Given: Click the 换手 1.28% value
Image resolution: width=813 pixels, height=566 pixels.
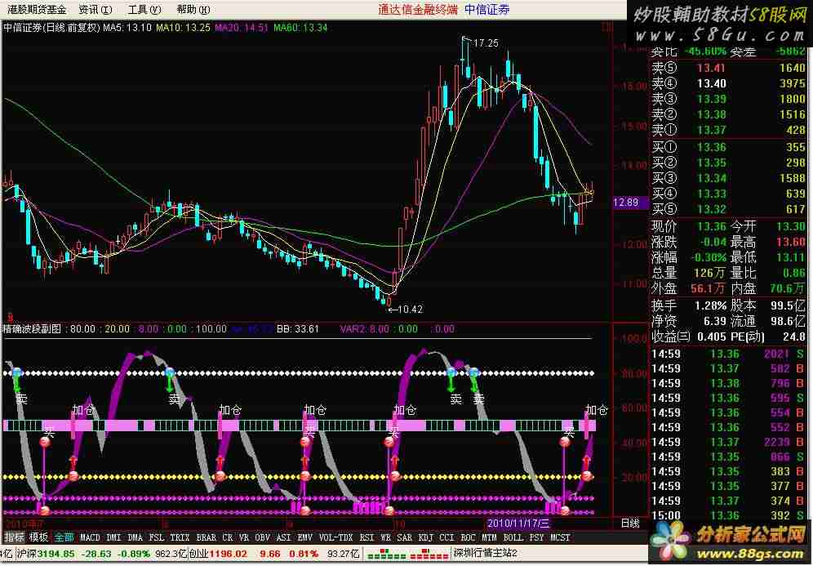Looking at the screenshot, I should (x=712, y=305).
